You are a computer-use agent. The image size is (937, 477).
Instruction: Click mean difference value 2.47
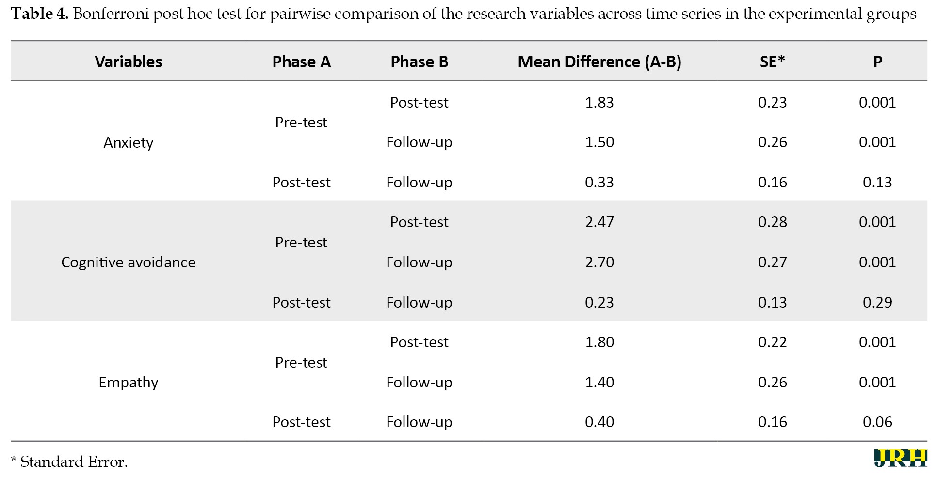click(599, 222)
